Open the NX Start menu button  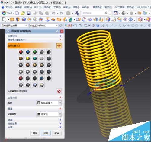[8, 13]
